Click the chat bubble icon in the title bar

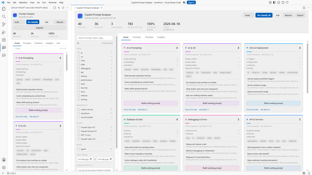pos(287,2)
